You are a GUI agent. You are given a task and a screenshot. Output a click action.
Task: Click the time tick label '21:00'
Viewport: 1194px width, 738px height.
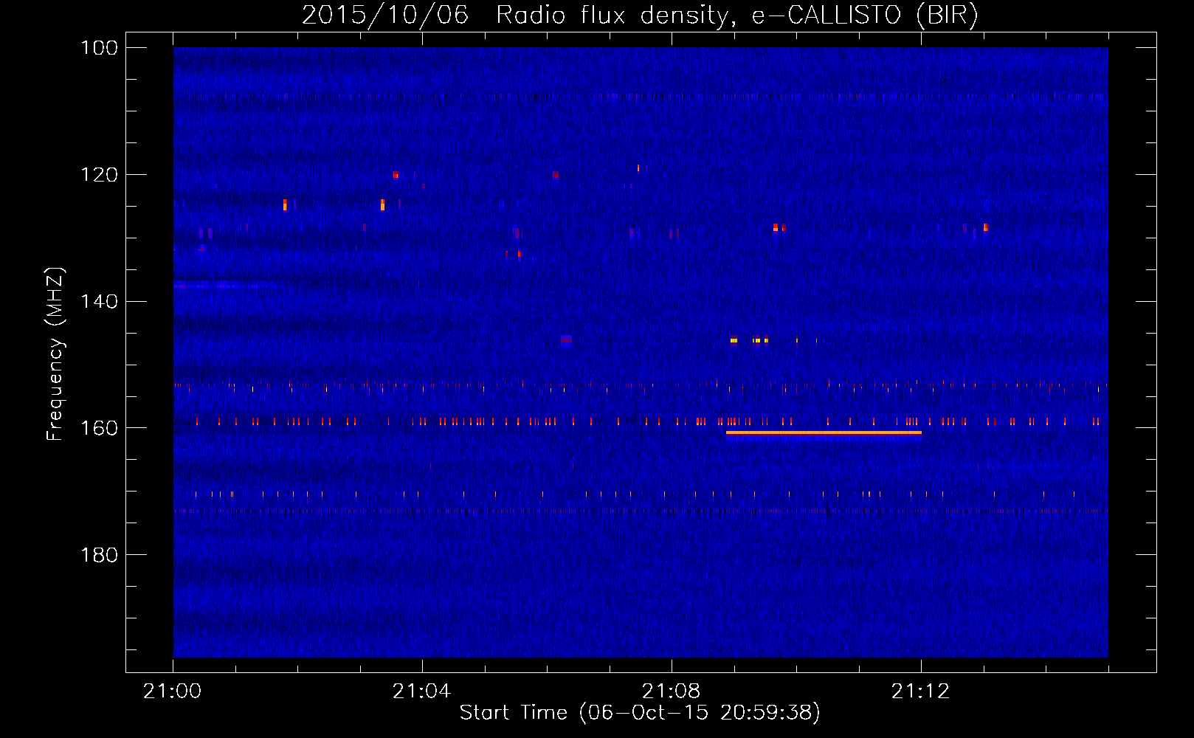coord(173,692)
